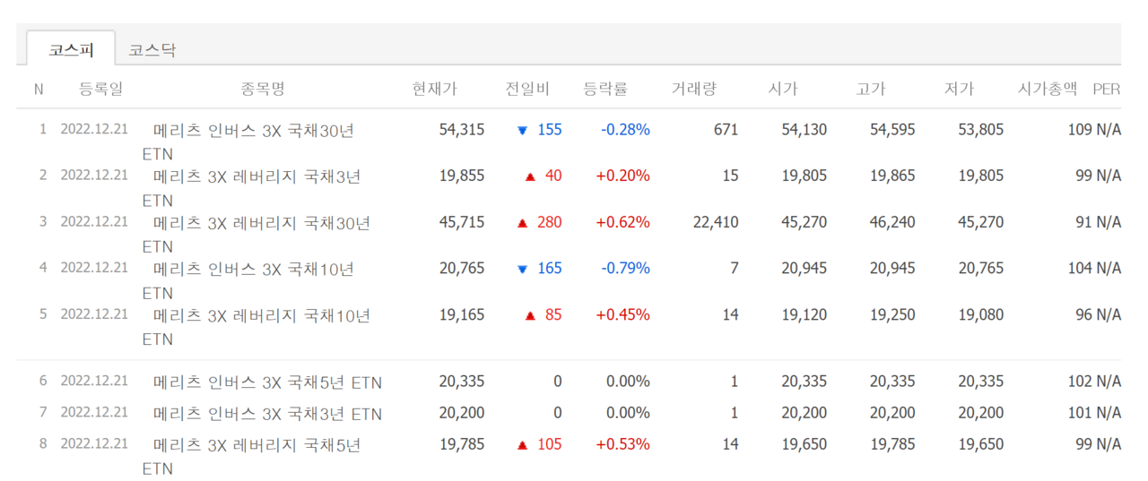Click the 거래량 column header
1148x481 pixels.
pos(694,90)
